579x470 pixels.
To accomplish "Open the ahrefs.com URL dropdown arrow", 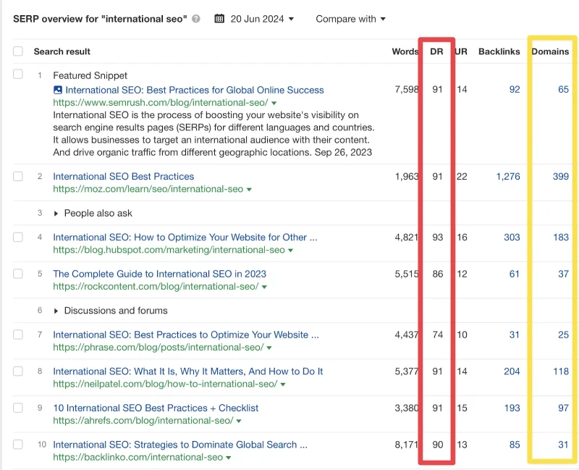I will pyautogui.click(x=239, y=421).
